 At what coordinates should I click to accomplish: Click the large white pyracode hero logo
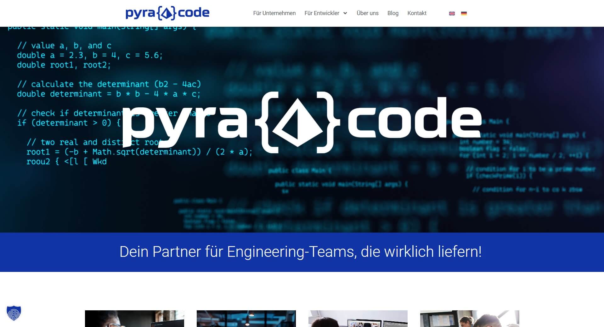302,122
